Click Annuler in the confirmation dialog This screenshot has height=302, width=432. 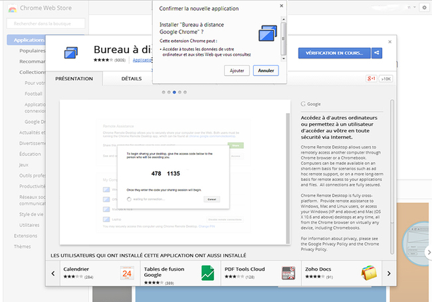pyautogui.click(x=266, y=71)
